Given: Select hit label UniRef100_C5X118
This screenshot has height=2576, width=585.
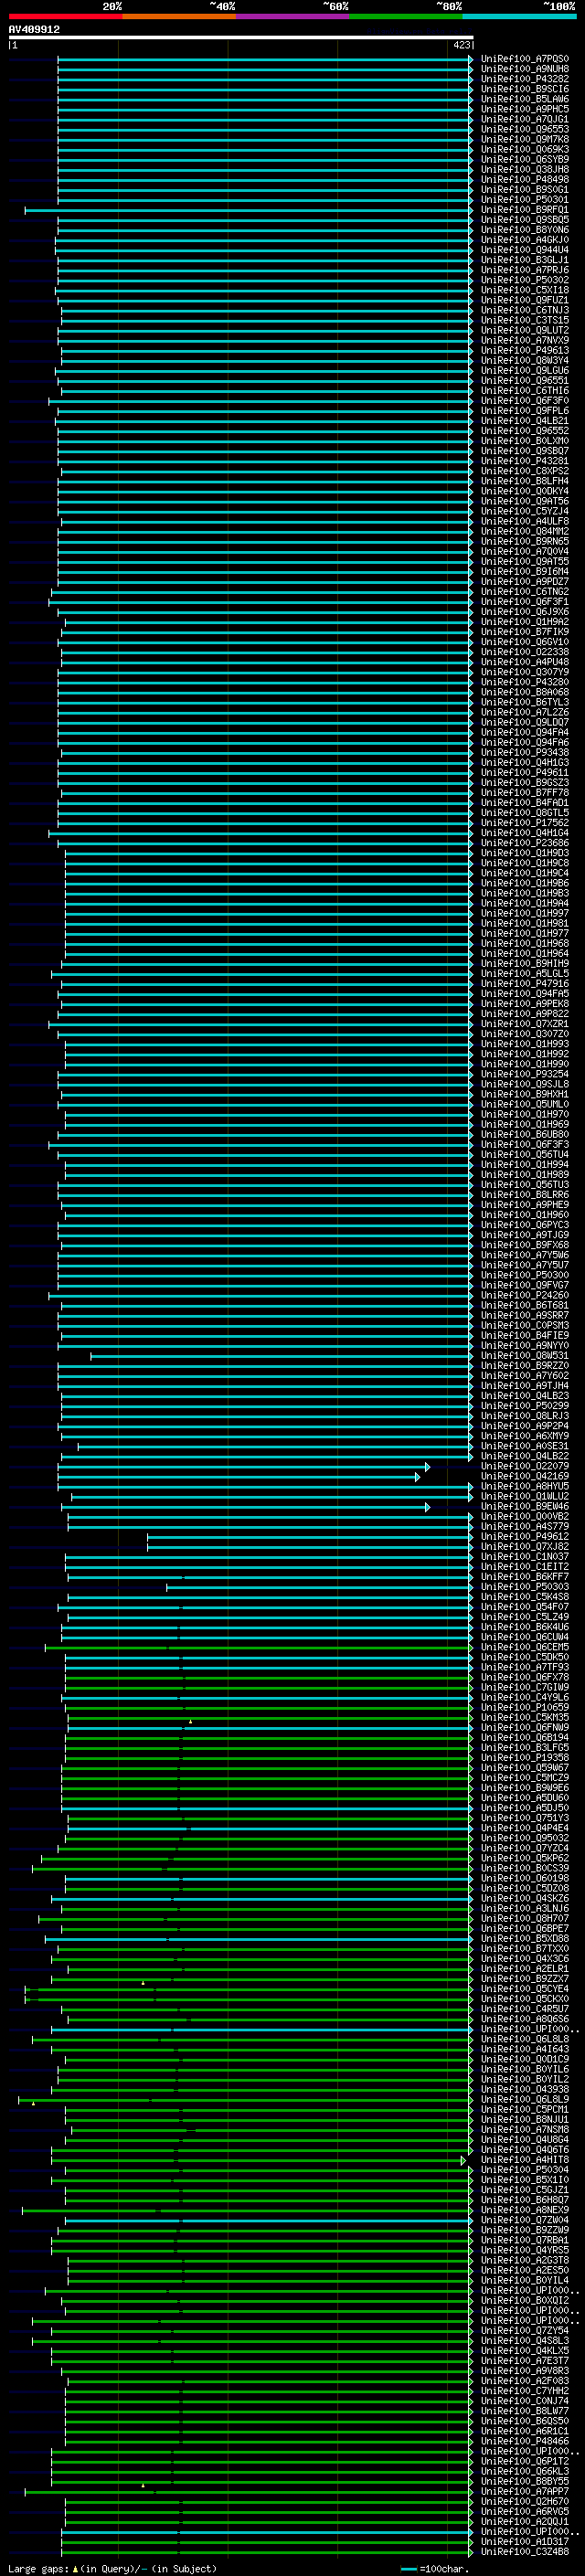Looking at the screenshot, I should click(x=525, y=290).
